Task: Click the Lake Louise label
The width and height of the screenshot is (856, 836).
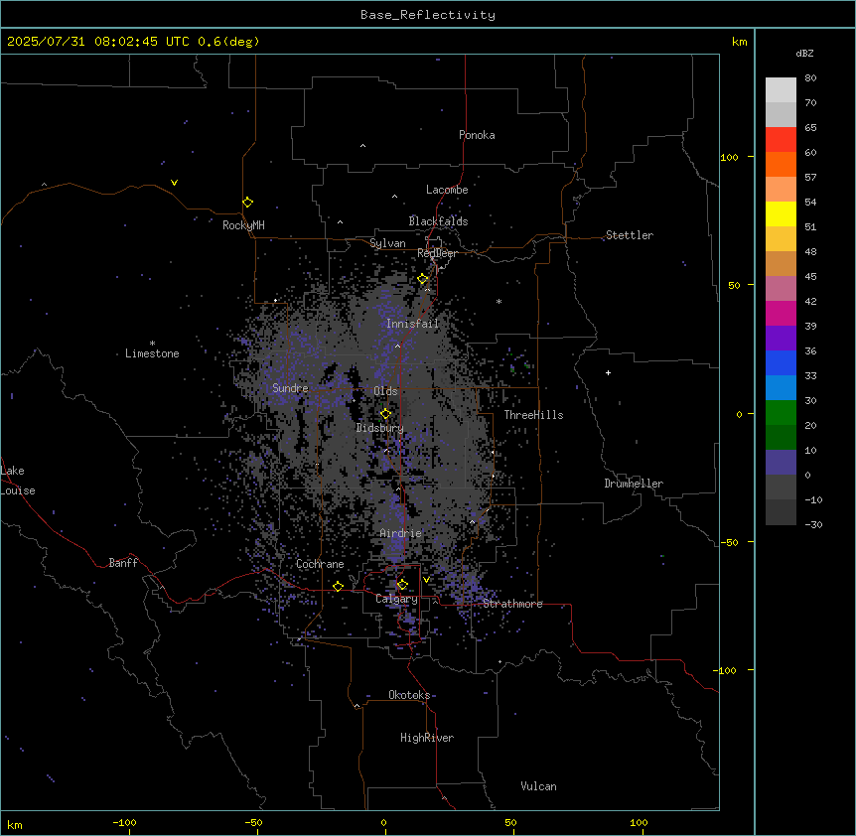Action: tap(18, 481)
